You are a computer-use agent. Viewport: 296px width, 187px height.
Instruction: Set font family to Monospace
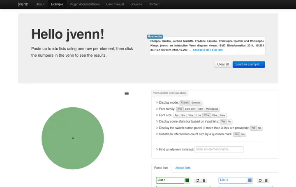[212, 109]
